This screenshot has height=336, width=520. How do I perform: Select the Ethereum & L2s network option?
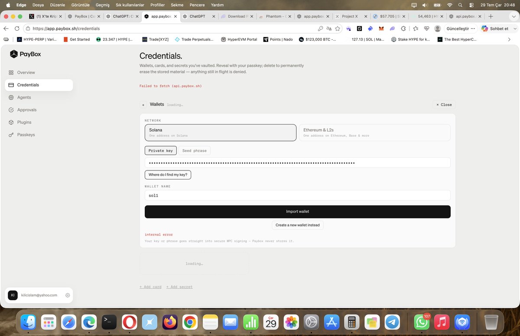click(375, 133)
